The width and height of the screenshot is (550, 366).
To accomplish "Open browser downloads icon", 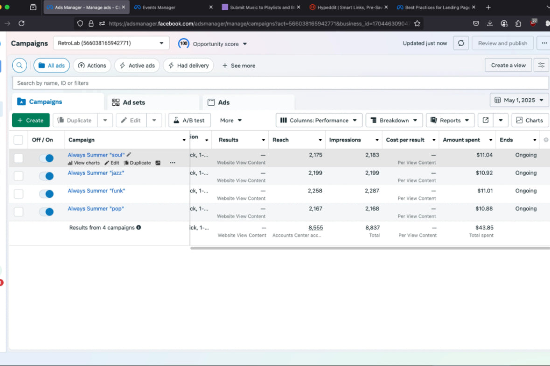I will pos(490,23).
